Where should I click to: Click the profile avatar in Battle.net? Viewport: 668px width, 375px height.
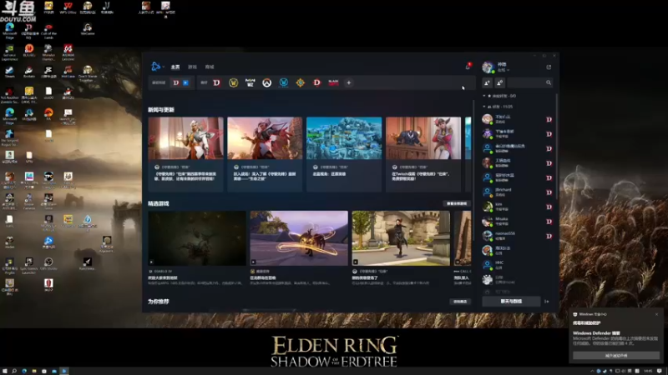pyautogui.click(x=488, y=67)
